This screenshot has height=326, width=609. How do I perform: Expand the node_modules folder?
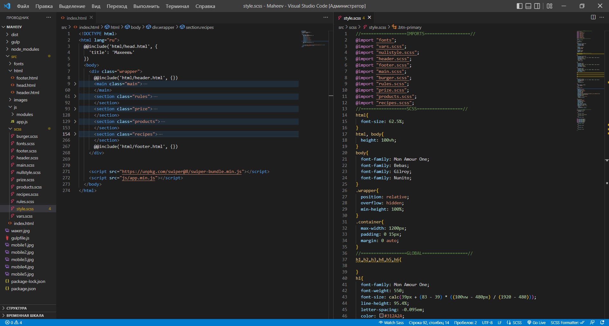coord(25,49)
